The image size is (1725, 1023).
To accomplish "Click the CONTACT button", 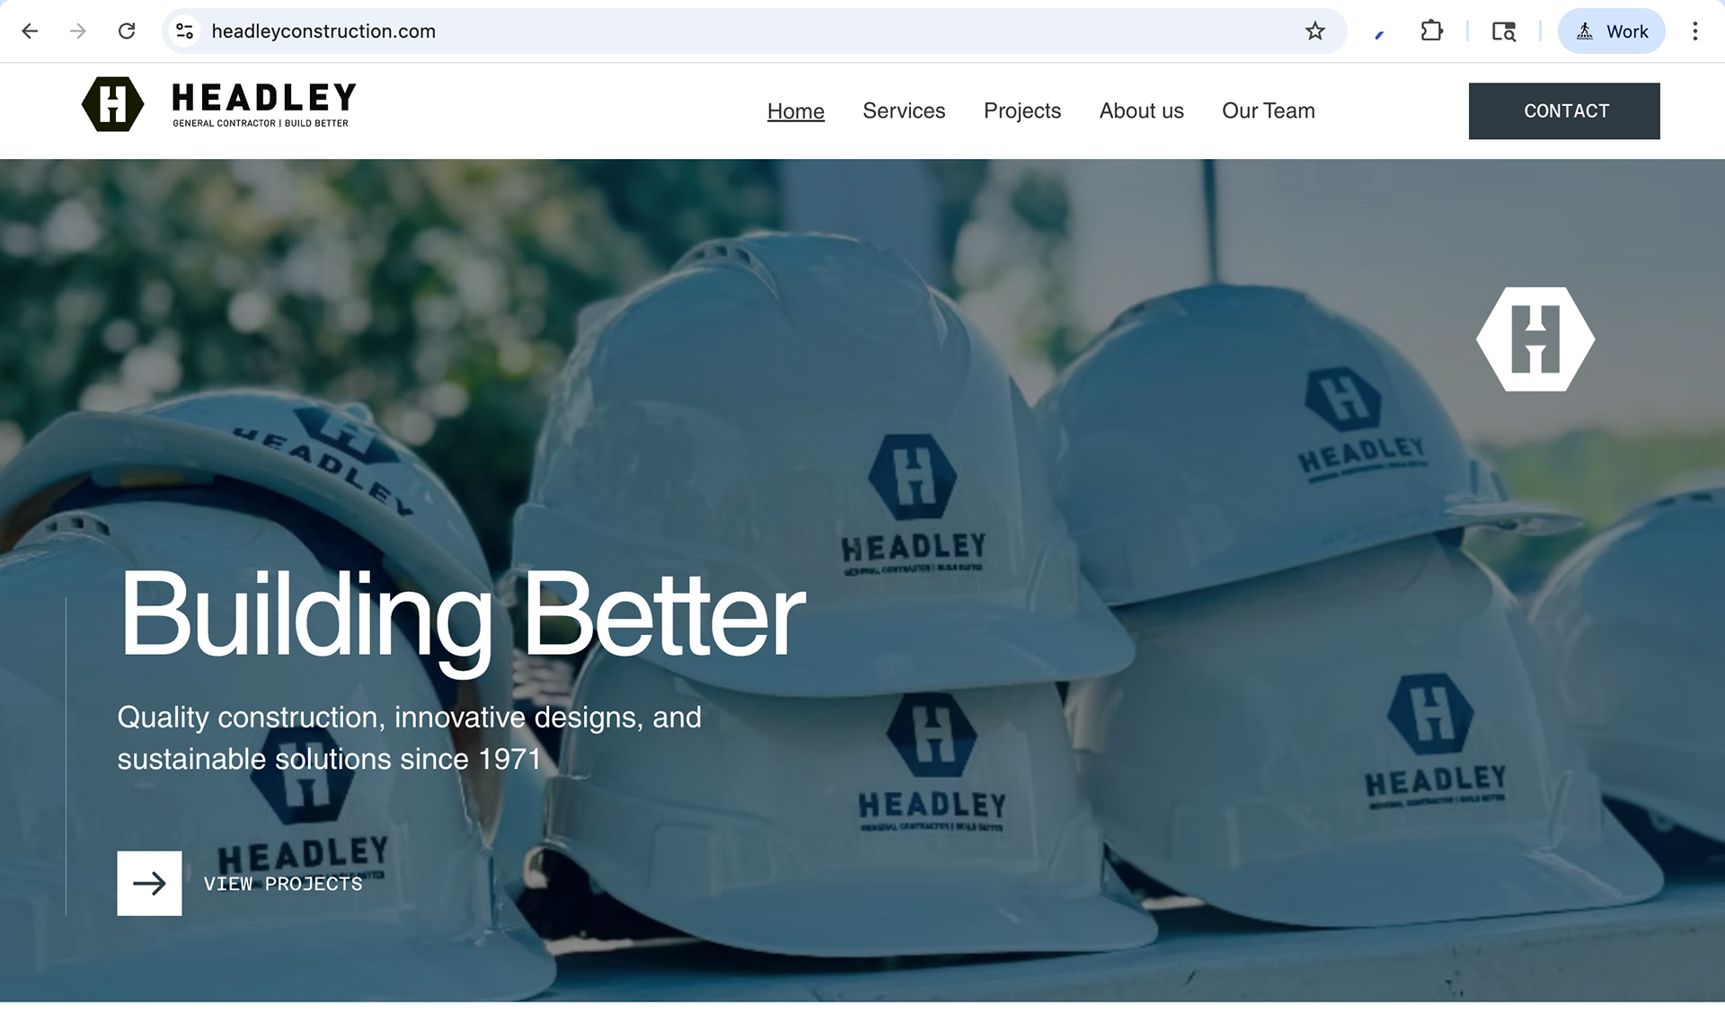I will [x=1564, y=111].
